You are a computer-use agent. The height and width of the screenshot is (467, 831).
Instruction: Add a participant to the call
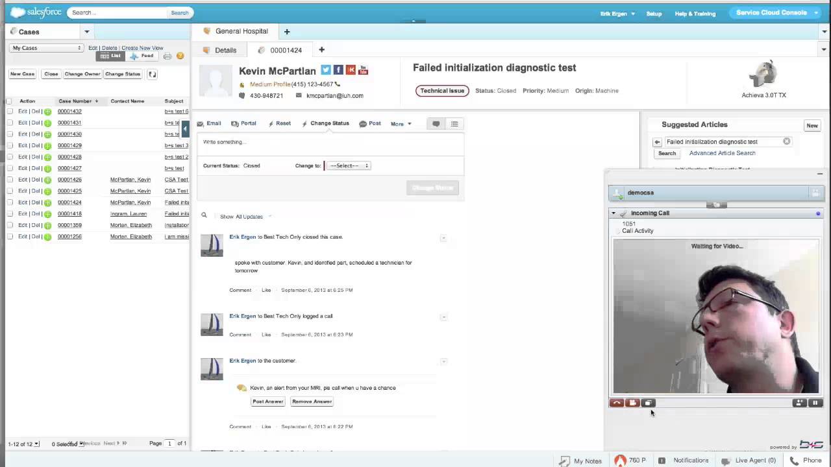(x=799, y=403)
